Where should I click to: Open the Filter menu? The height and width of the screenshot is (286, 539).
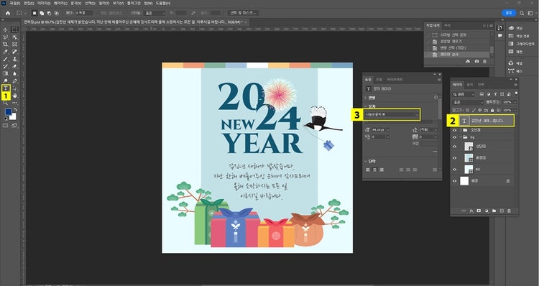pos(103,3)
